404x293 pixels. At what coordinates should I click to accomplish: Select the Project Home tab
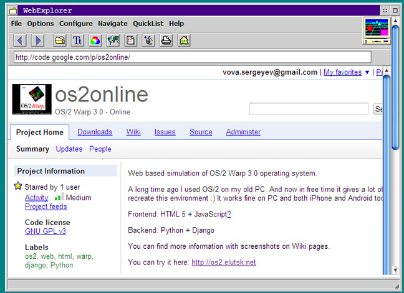(x=40, y=133)
